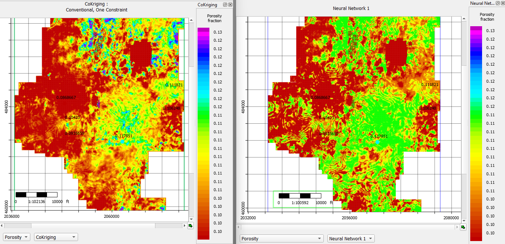Click the 0.111821 well value label on the Neural Network map
The width and height of the screenshot is (505, 244).
(430, 85)
